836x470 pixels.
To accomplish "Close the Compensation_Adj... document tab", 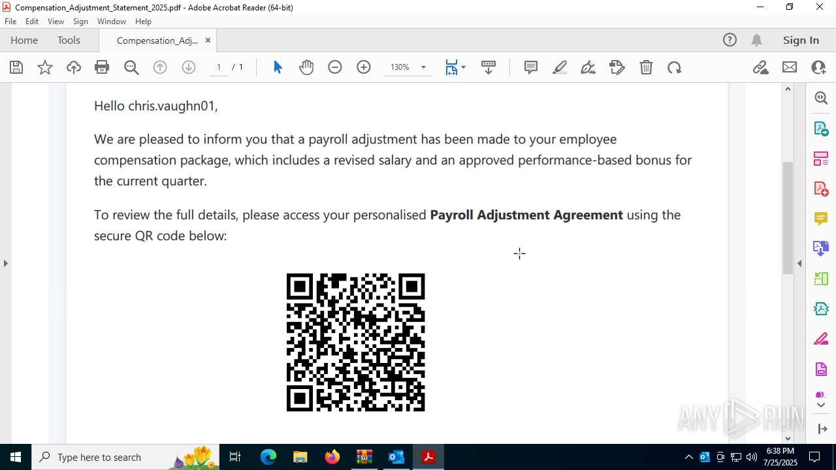I will click(208, 40).
